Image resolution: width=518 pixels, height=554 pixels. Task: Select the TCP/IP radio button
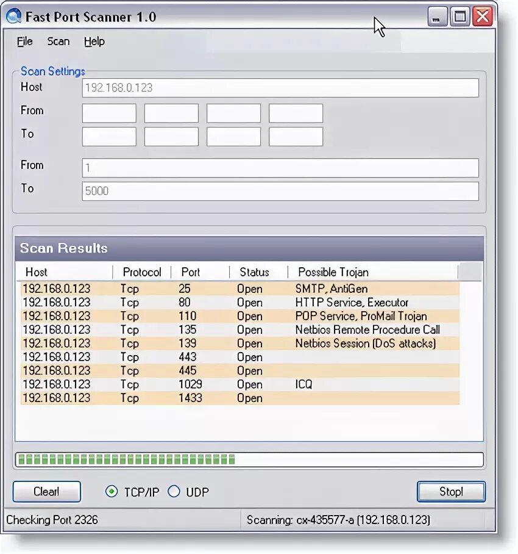coord(112,492)
